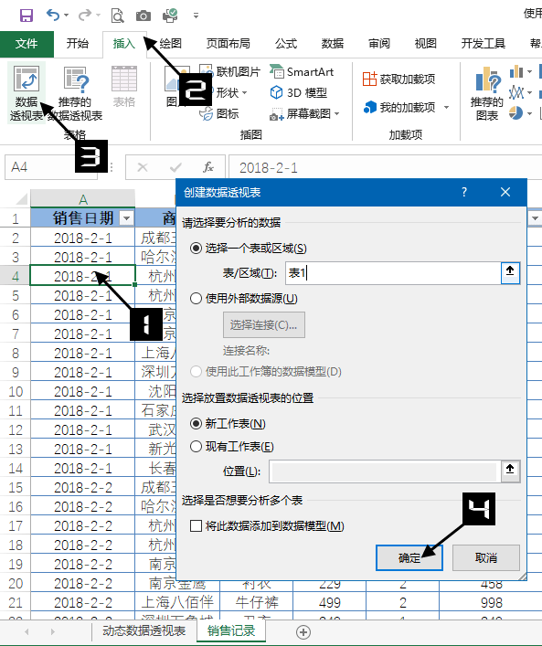The width and height of the screenshot is (542, 646).
Task: Switch to 动态数据透视表 sheet tab
Action: tap(144, 630)
